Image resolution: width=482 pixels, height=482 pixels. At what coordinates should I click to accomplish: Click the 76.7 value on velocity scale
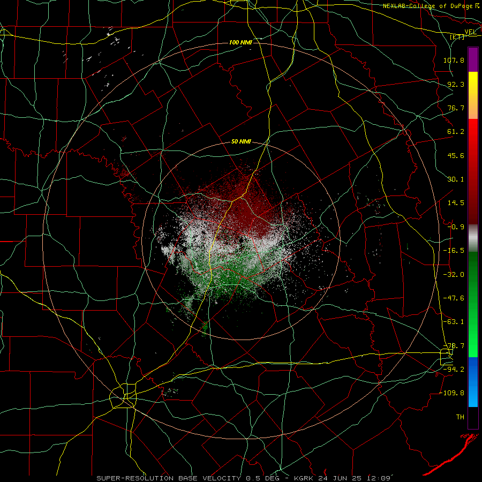[x=456, y=108]
